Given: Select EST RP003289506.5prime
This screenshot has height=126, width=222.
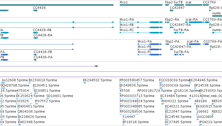Looking at the screenshot, I should tap(129, 114).
